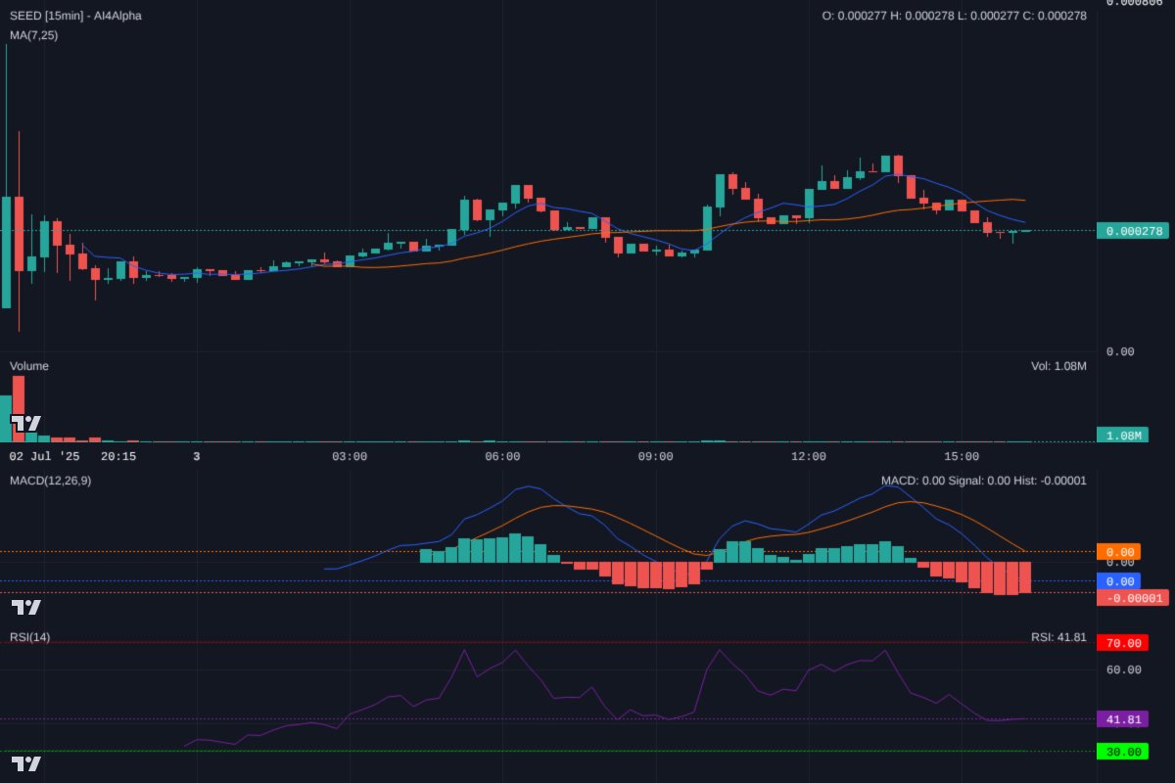The height and width of the screenshot is (783, 1175).
Task: Open TradingView logo in the volume pane
Action: click(26, 423)
